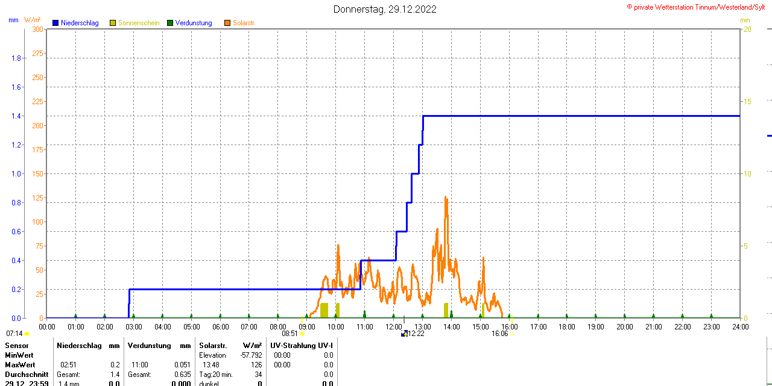Image resolution: width=772 pixels, height=386 pixels.
Task: Click the Niederschlag legend label
Action: (x=80, y=23)
